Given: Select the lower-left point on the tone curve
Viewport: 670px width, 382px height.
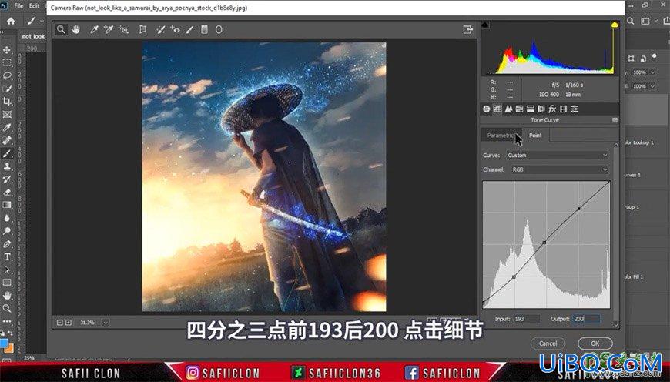Looking at the screenshot, I should [514, 277].
